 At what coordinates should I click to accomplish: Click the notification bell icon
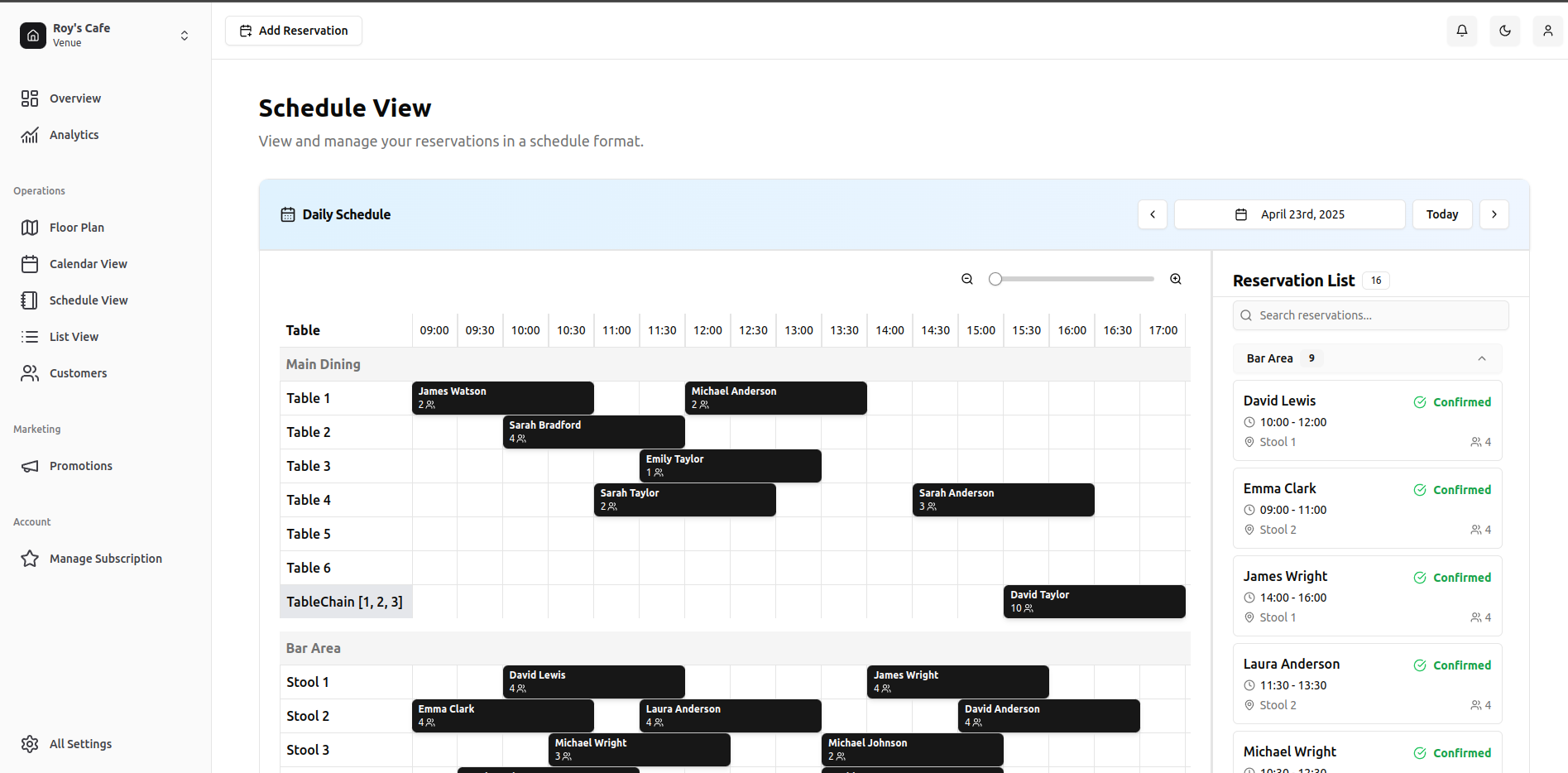(1462, 31)
